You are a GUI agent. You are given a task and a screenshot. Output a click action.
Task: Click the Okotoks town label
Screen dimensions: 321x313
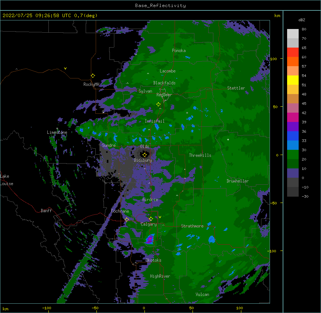click(153, 260)
